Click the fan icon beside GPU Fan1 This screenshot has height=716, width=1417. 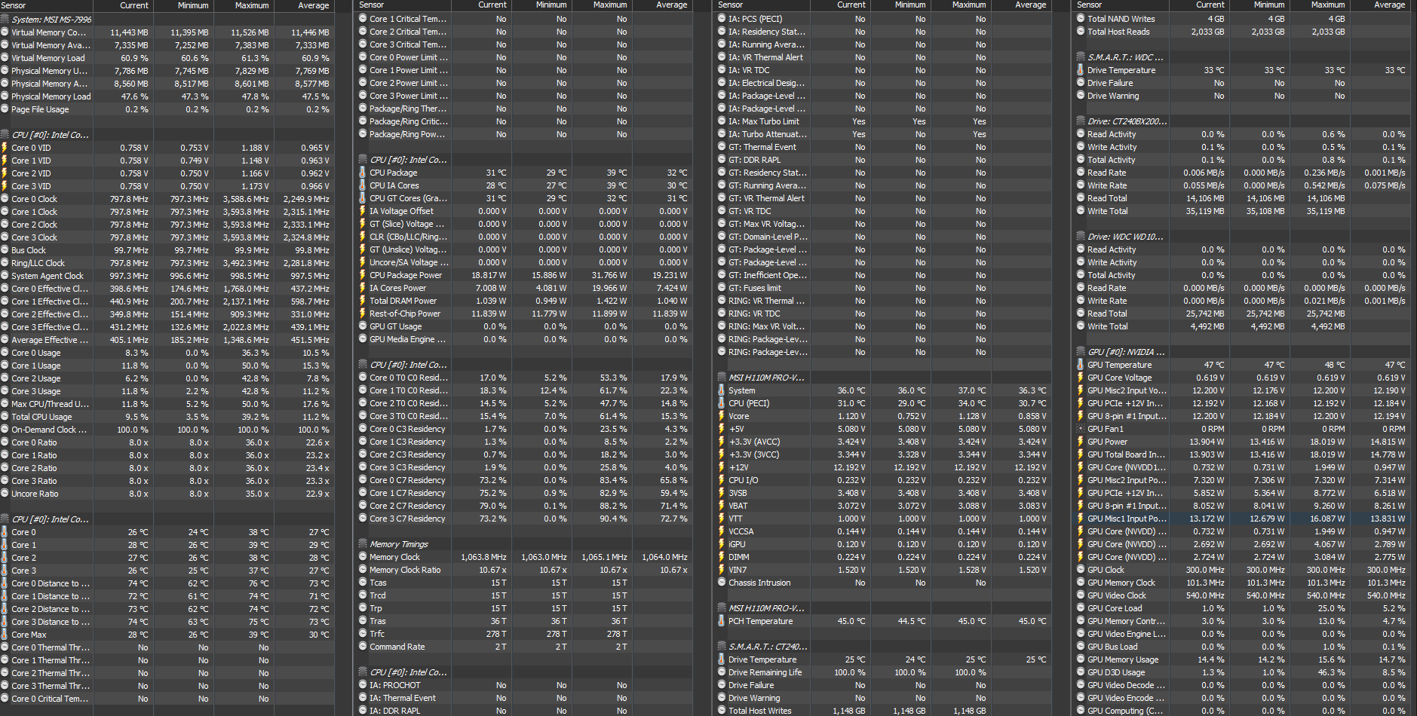click(x=1081, y=429)
